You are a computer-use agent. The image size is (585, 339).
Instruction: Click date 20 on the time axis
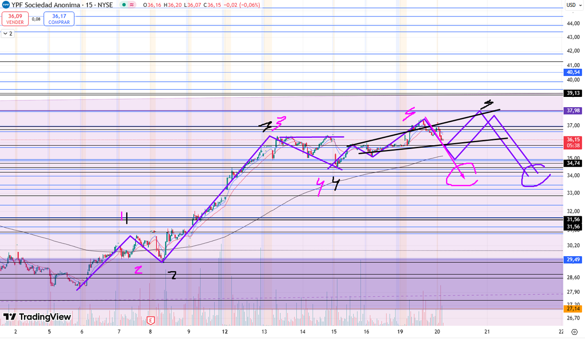click(438, 332)
